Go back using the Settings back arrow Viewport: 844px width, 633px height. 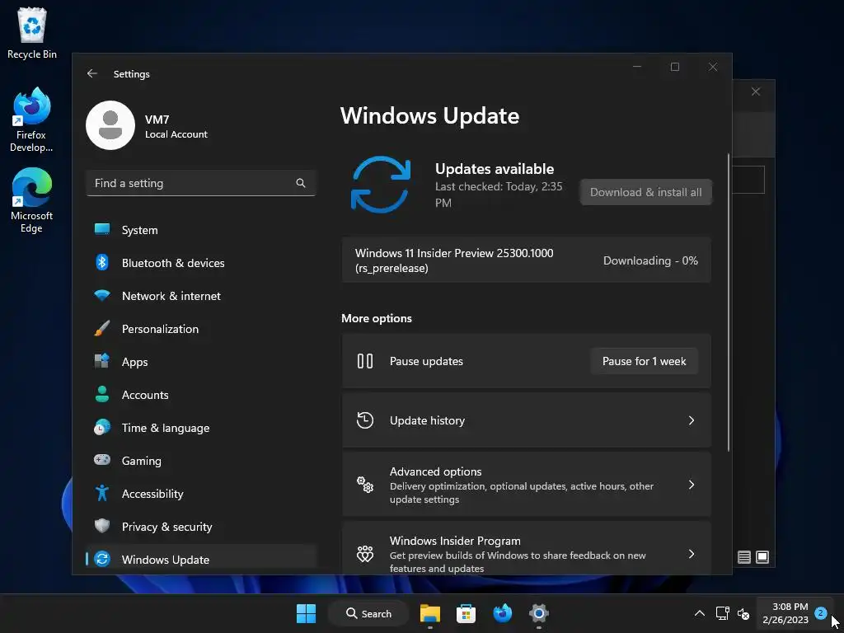[x=92, y=73]
